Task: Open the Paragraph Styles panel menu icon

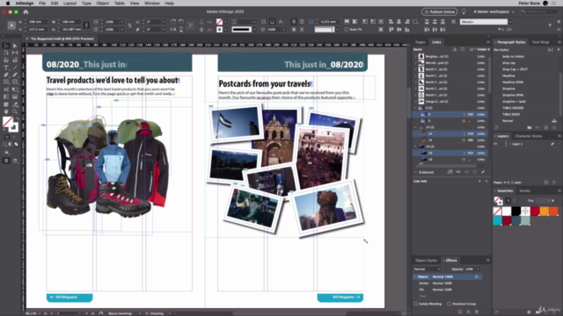Action: click(559, 42)
